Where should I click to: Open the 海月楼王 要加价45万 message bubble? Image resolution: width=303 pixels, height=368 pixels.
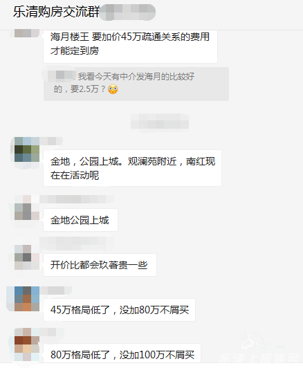coord(130,46)
